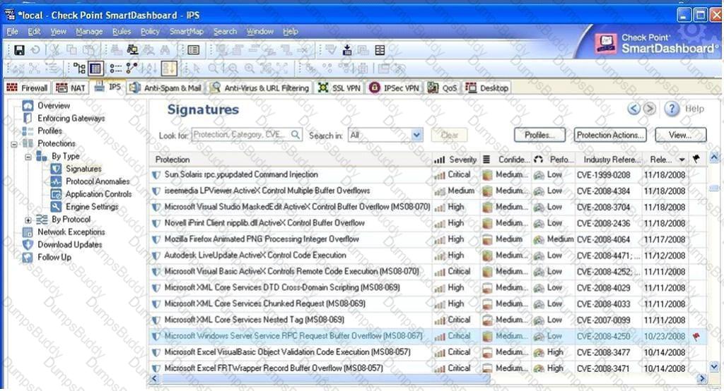Viewport: 724px width, 391px height.
Task: Toggle the highlighted sort-order toolbar icon
Action: point(168,68)
